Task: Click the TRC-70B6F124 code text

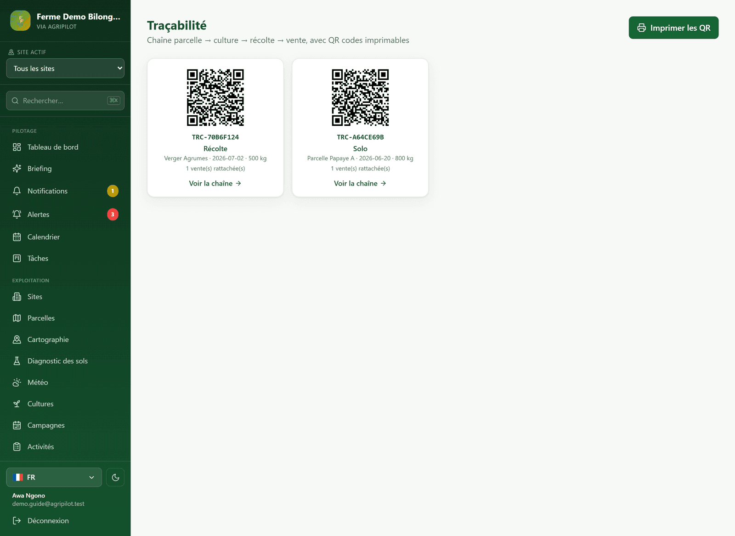Action: tap(215, 137)
